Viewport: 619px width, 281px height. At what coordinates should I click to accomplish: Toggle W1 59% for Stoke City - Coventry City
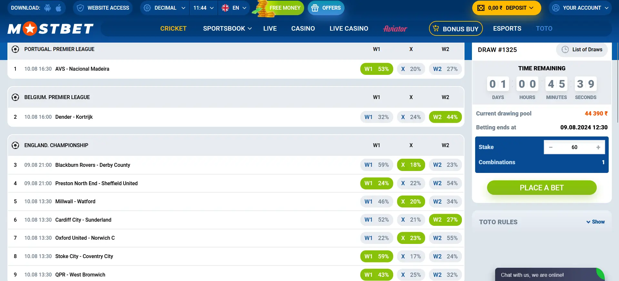pos(376,256)
